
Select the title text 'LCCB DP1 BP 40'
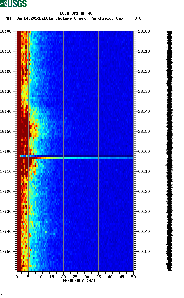pyautogui.click(x=76, y=13)
